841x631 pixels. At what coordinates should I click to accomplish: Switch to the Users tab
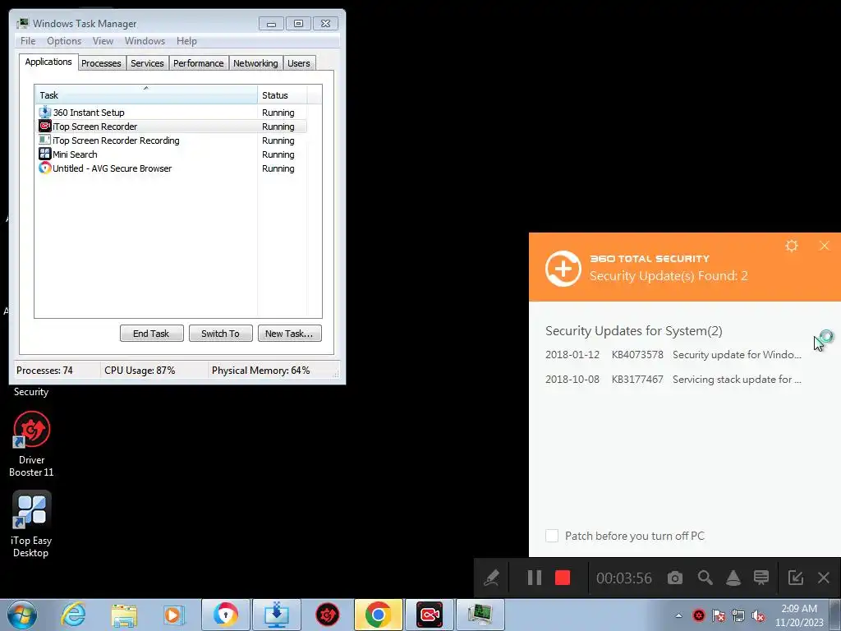(299, 63)
